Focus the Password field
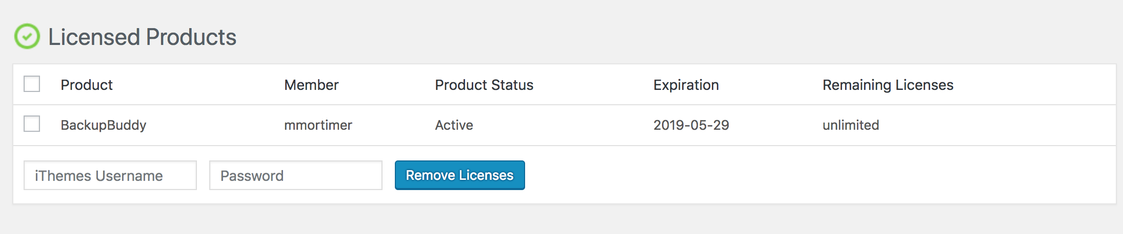This screenshot has width=1123, height=234. tap(296, 175)
